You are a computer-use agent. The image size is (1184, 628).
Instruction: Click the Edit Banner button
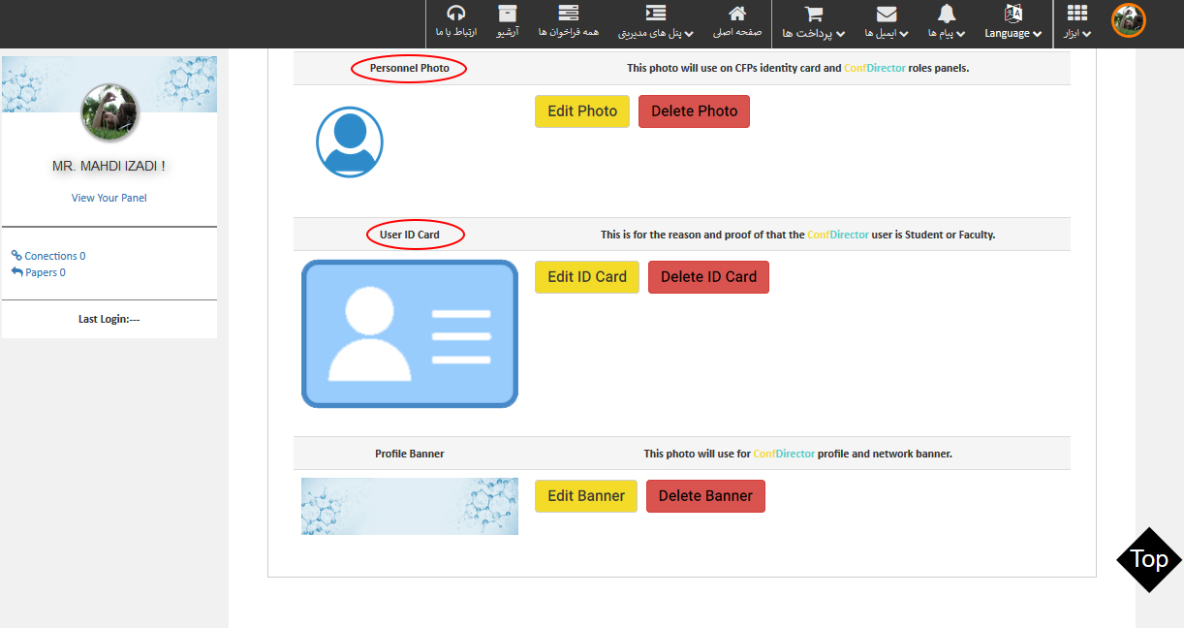point(586,496)
